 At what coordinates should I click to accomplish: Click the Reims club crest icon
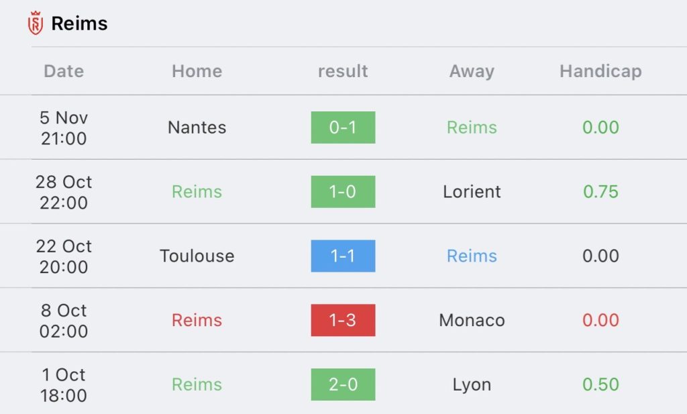[36, 23]
